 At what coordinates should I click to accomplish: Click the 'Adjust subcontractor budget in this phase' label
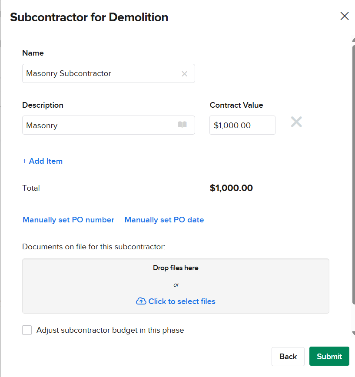pyautogui.click(x=110, y=330)
